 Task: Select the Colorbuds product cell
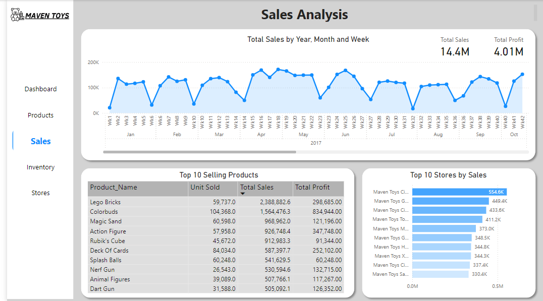pos(104,212)
